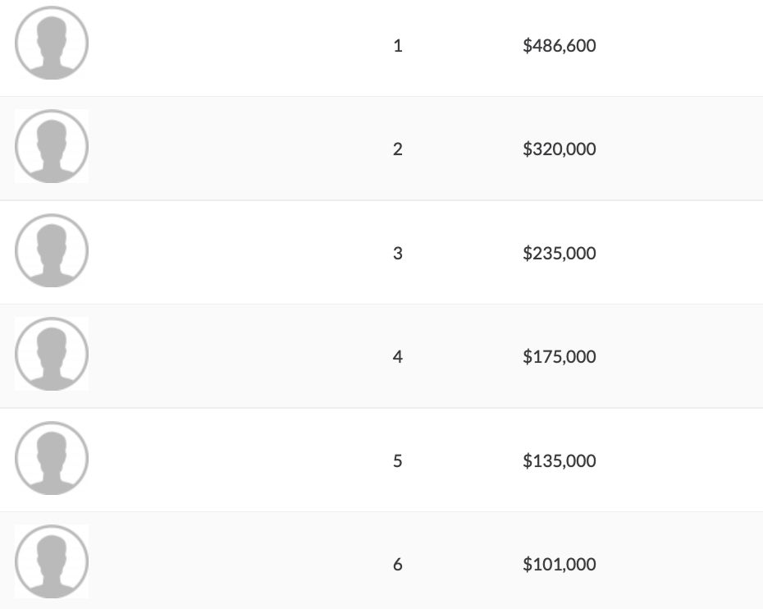Select the $101,000 payout value
This screenshot has width=763, height=609.
[559, 565]
